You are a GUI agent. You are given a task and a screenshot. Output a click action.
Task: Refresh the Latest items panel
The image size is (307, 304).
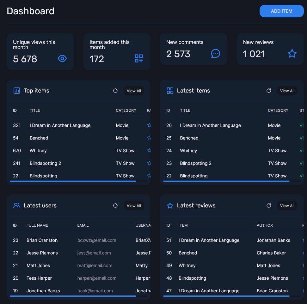269,91
